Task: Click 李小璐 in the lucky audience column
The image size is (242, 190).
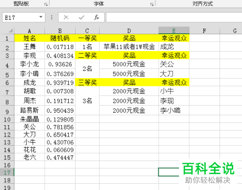Action: 174,110
